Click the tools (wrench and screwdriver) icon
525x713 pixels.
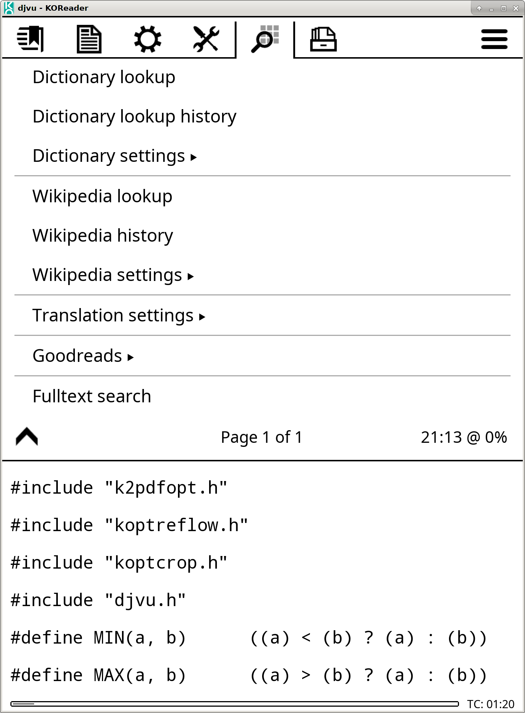point(205,39)
